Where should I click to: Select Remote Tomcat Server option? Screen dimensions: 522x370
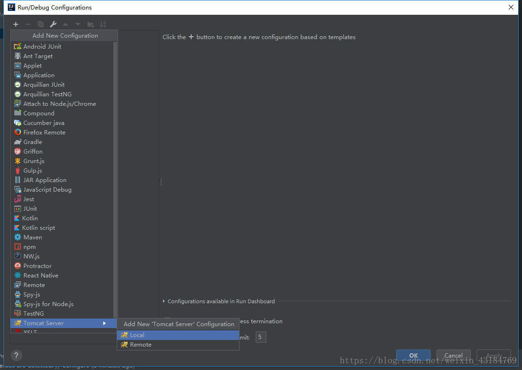pyautogui.click(x=178, y=345)
